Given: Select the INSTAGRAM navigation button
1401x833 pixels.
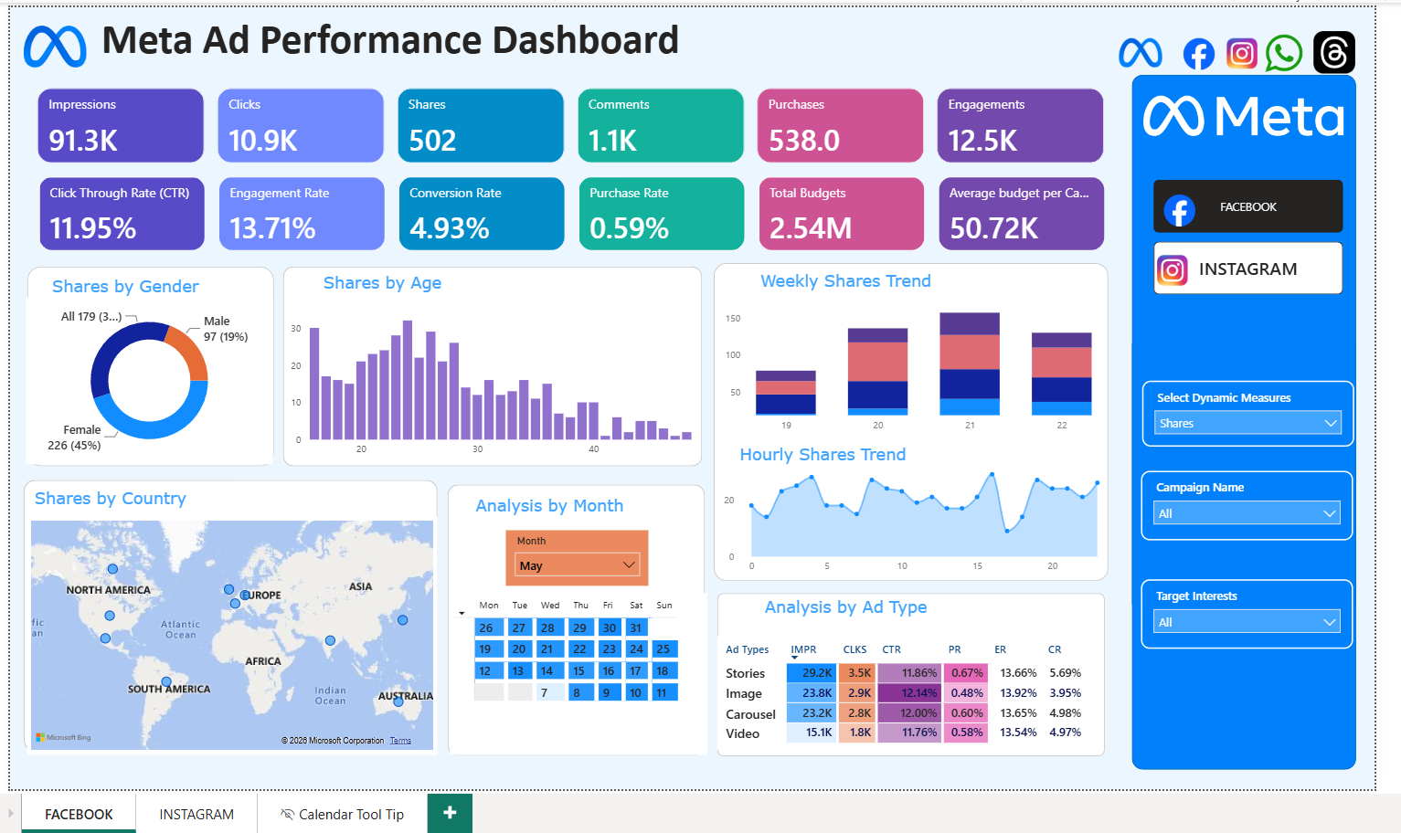Looking at the screenshot, I should click(1247, 269).
